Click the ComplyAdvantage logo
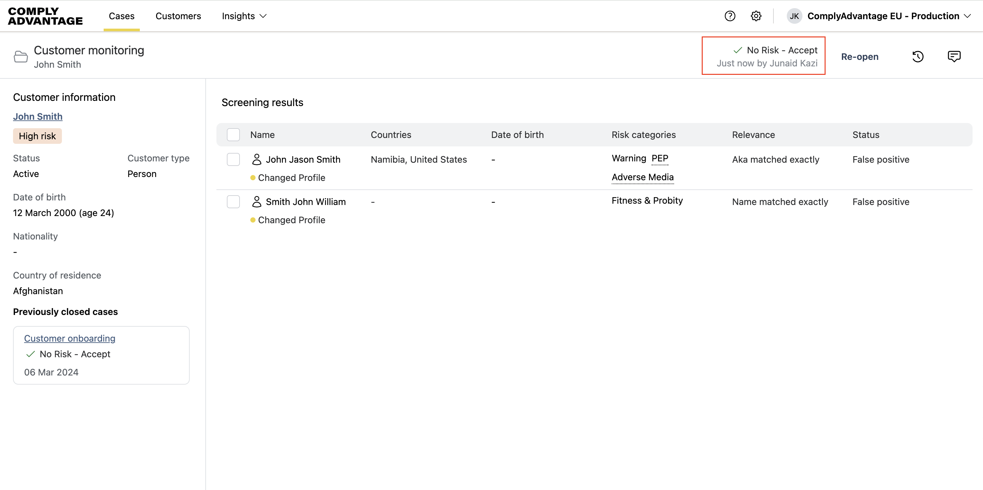Screen dimensions: 983x490 (x=45, y=16)
